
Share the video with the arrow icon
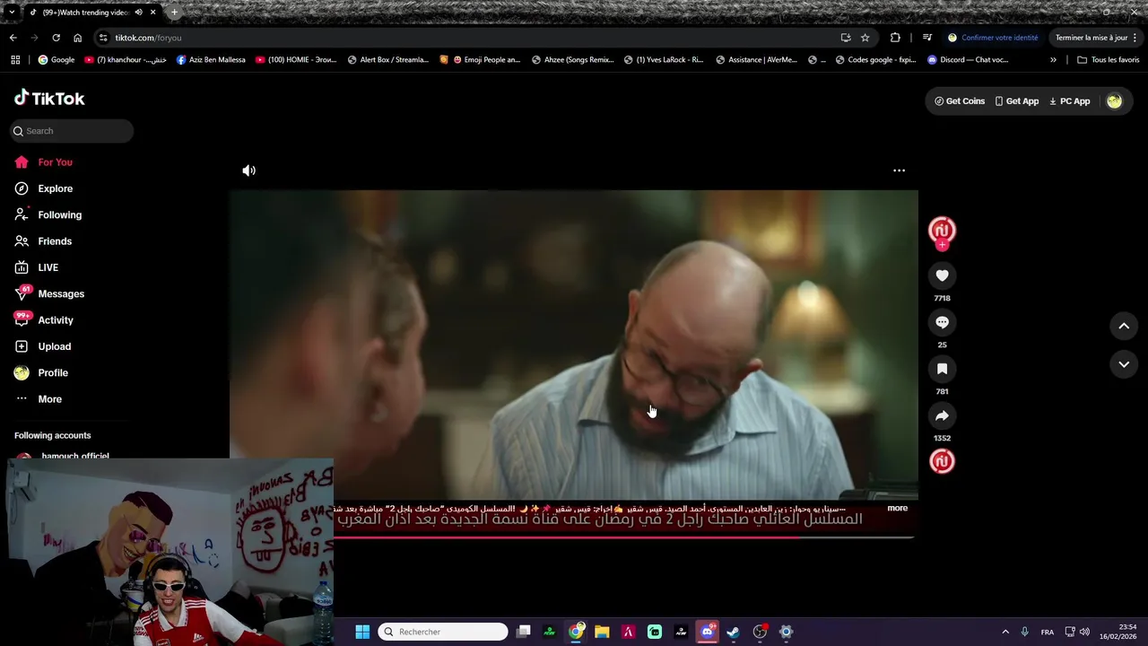(x=942, y=415)
